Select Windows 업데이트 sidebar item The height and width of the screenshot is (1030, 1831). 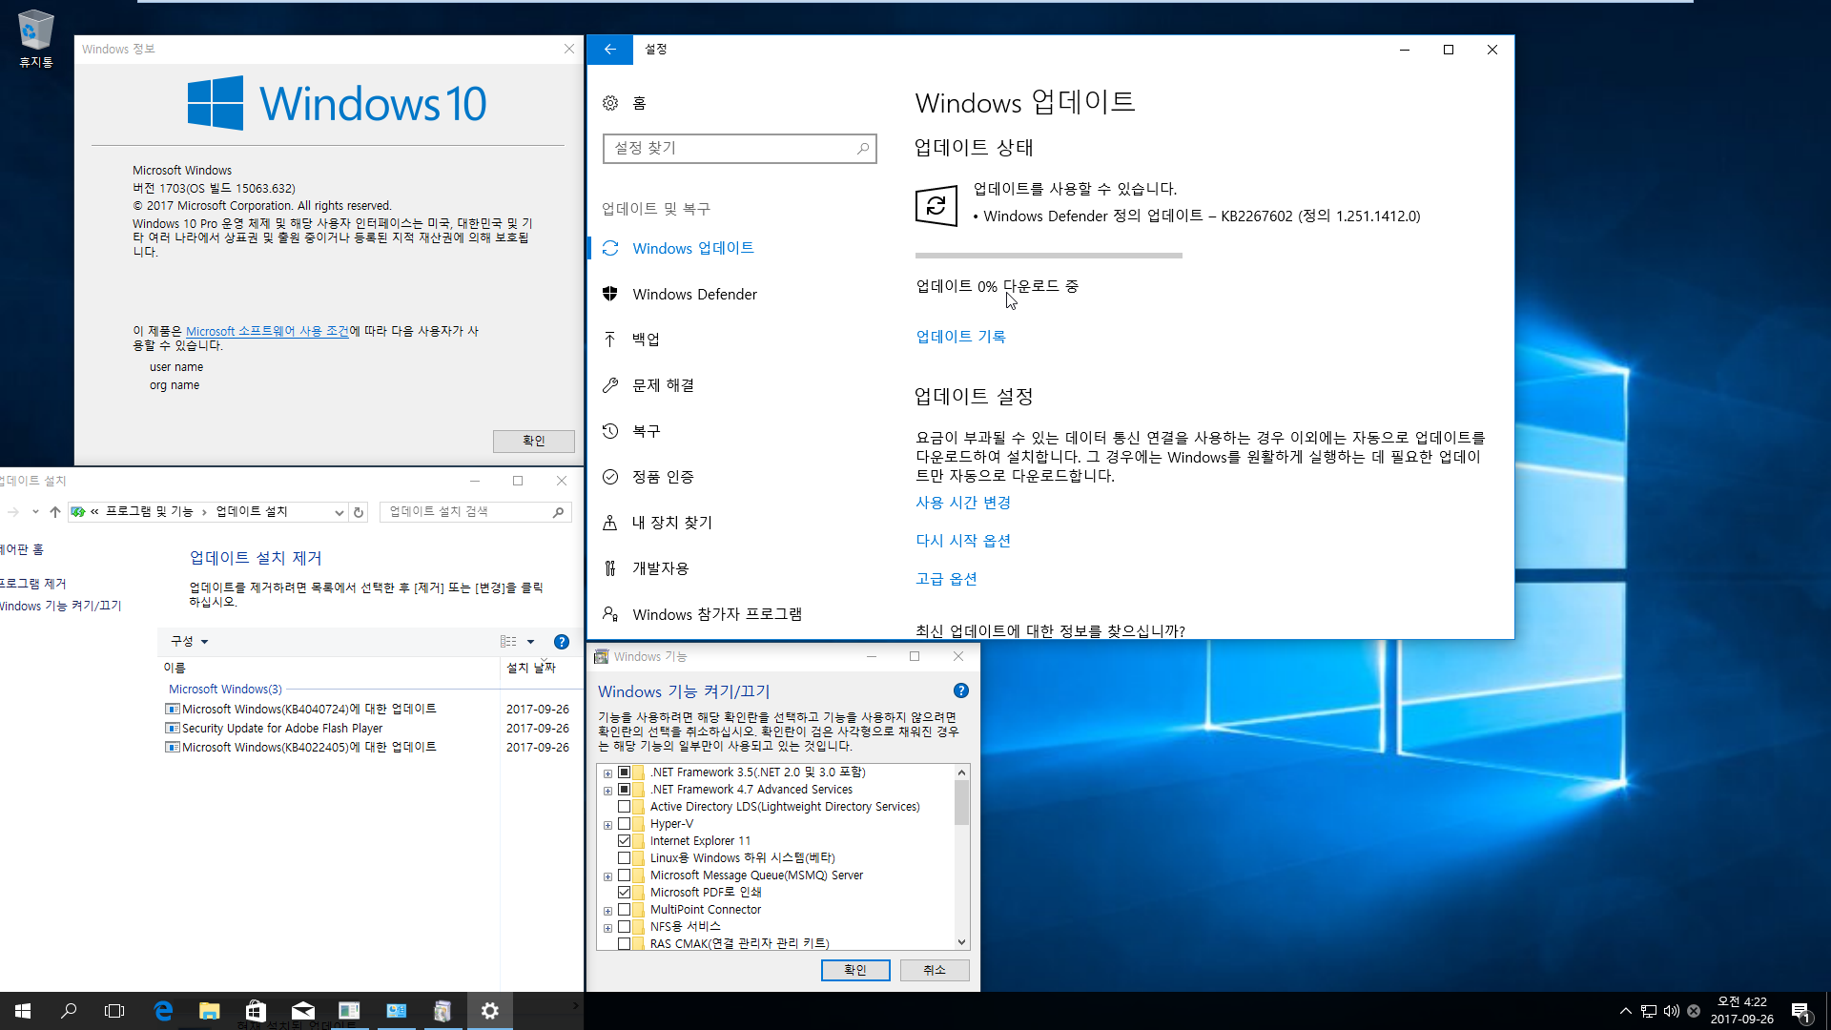(x=693, y=248)
